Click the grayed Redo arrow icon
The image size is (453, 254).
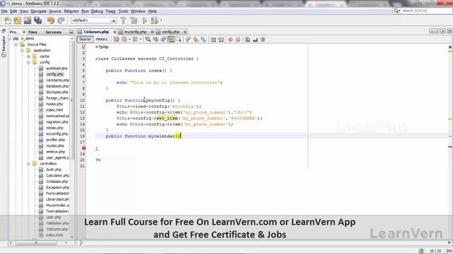(x=61, y=20)
